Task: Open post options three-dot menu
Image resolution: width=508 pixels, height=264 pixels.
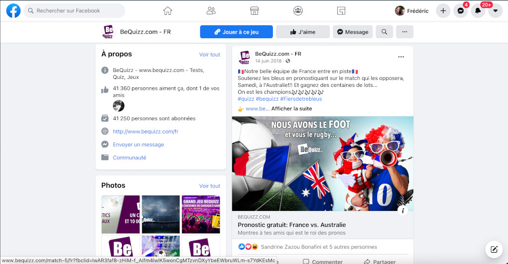Action: click(401, 57)
